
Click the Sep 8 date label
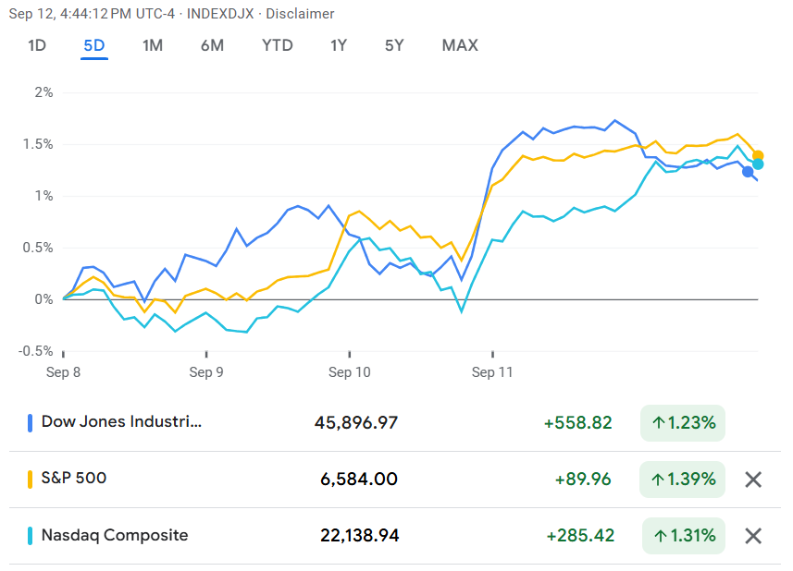(63, 372)
